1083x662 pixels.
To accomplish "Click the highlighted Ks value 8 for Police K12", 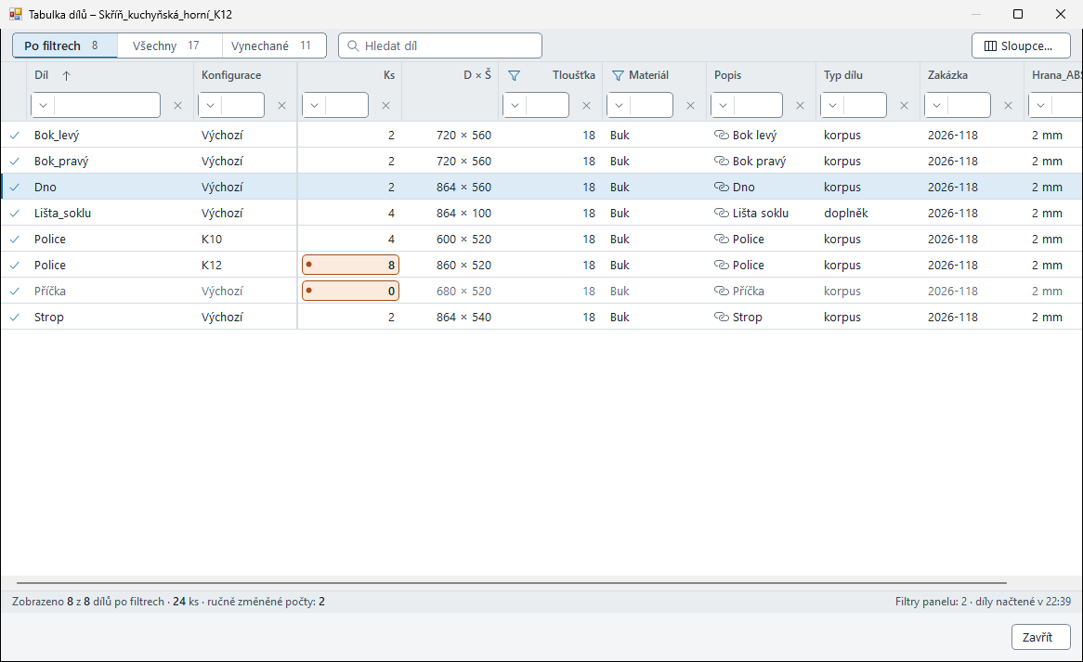I will click(350, 265).
